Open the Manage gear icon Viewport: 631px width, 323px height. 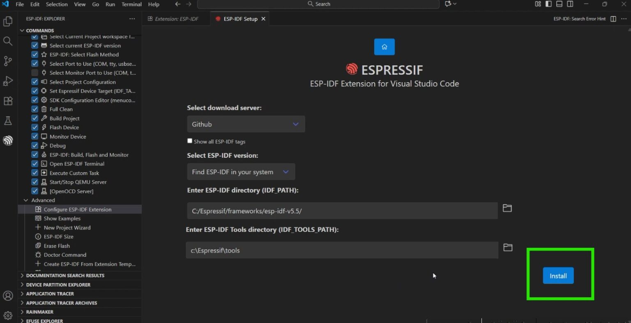[8, 316]
